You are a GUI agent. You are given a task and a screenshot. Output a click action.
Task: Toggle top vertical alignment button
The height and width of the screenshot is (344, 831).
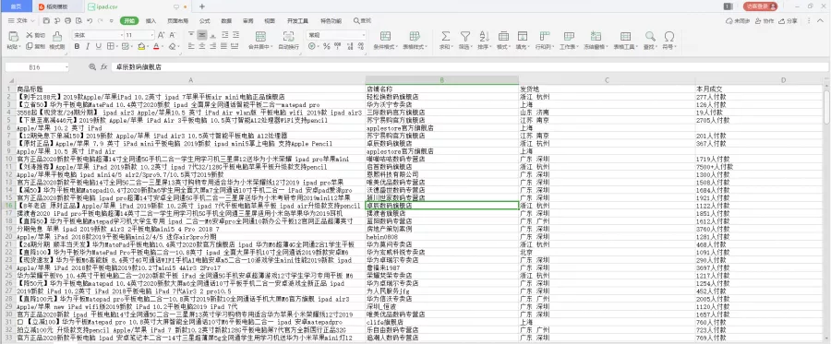click(x=191, y=35)
